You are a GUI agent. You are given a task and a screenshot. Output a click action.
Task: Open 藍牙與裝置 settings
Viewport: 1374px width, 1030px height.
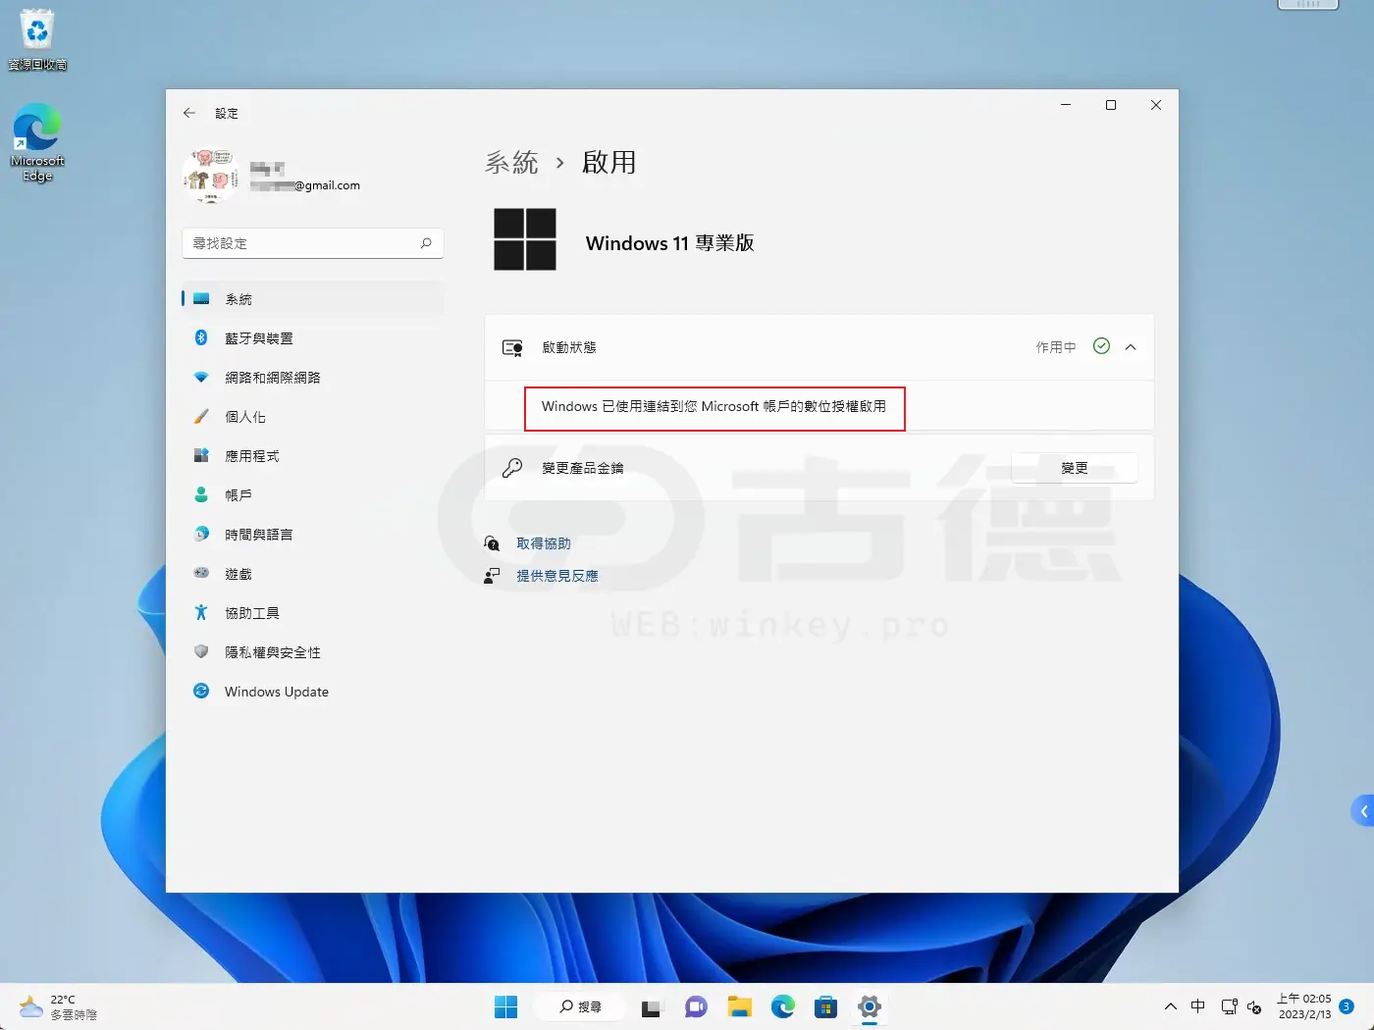point(313,338)
